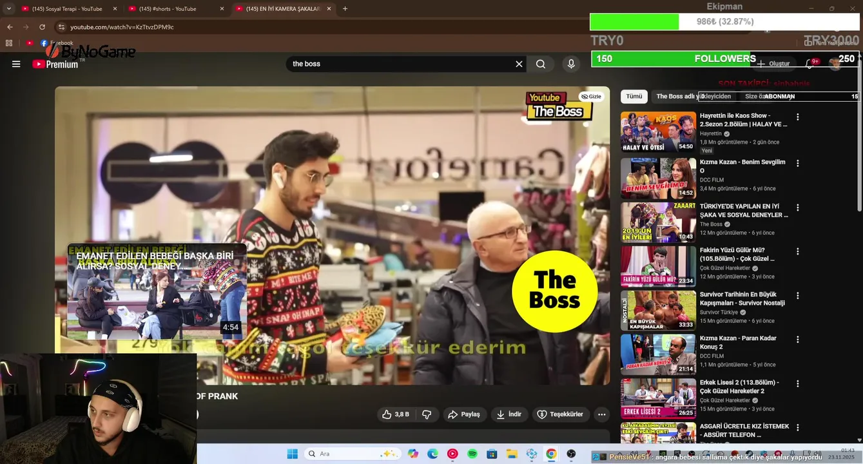Viewport: 863px width, 464px height.
Task: Open a new browser tab
Action: [x=345, y=9]
